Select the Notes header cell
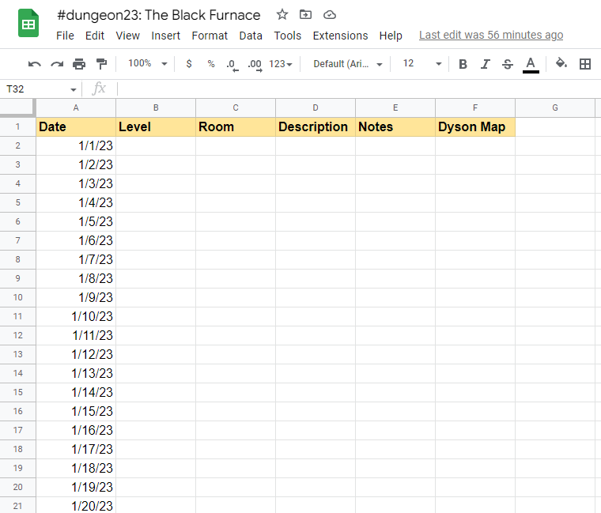Image resolution: width=601 pixels, height=513 pixels. pos(395,126)
